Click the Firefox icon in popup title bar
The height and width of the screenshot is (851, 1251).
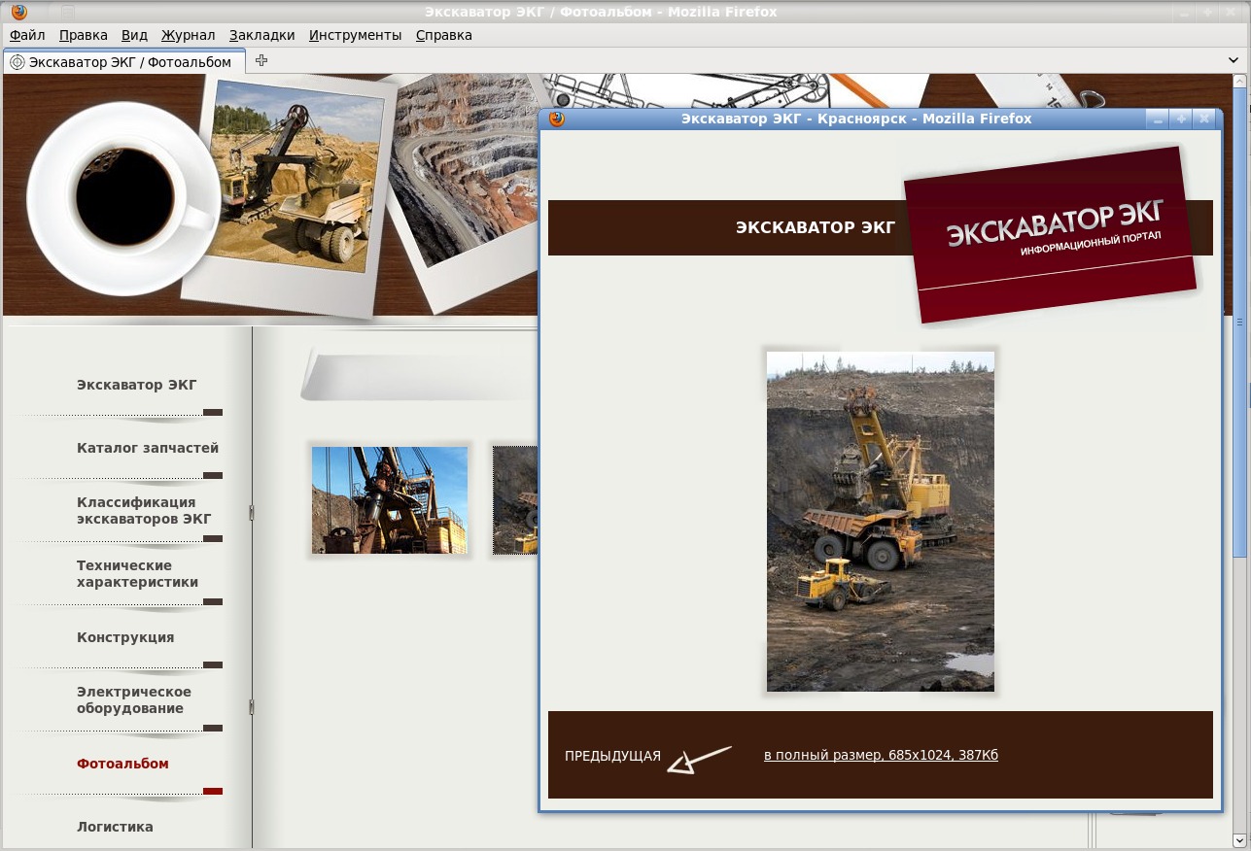557,119
